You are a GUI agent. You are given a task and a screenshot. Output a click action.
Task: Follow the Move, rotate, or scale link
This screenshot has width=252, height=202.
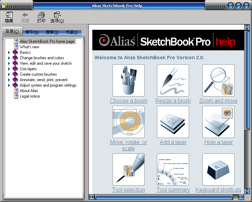tap(129, 145)
